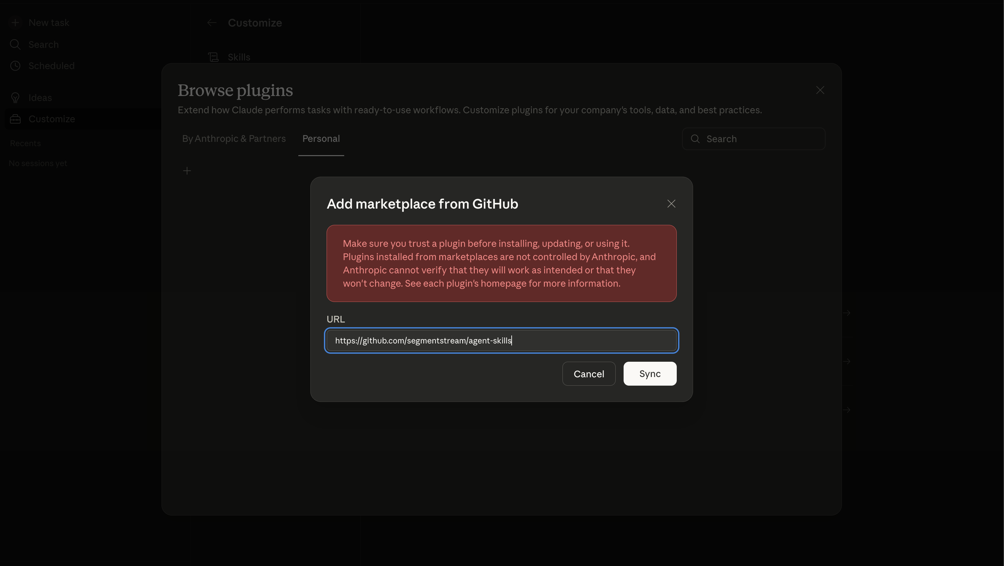Switch to the By Anthropic & Partners tab

pyautogui.click(x=234, y=139)
